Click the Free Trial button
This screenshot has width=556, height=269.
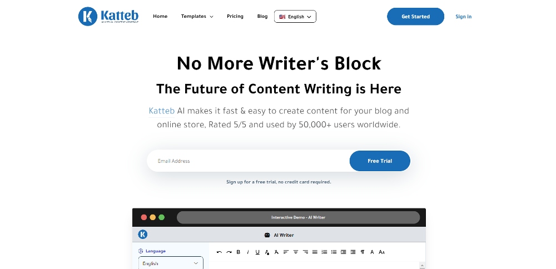(x=380, y=161)
